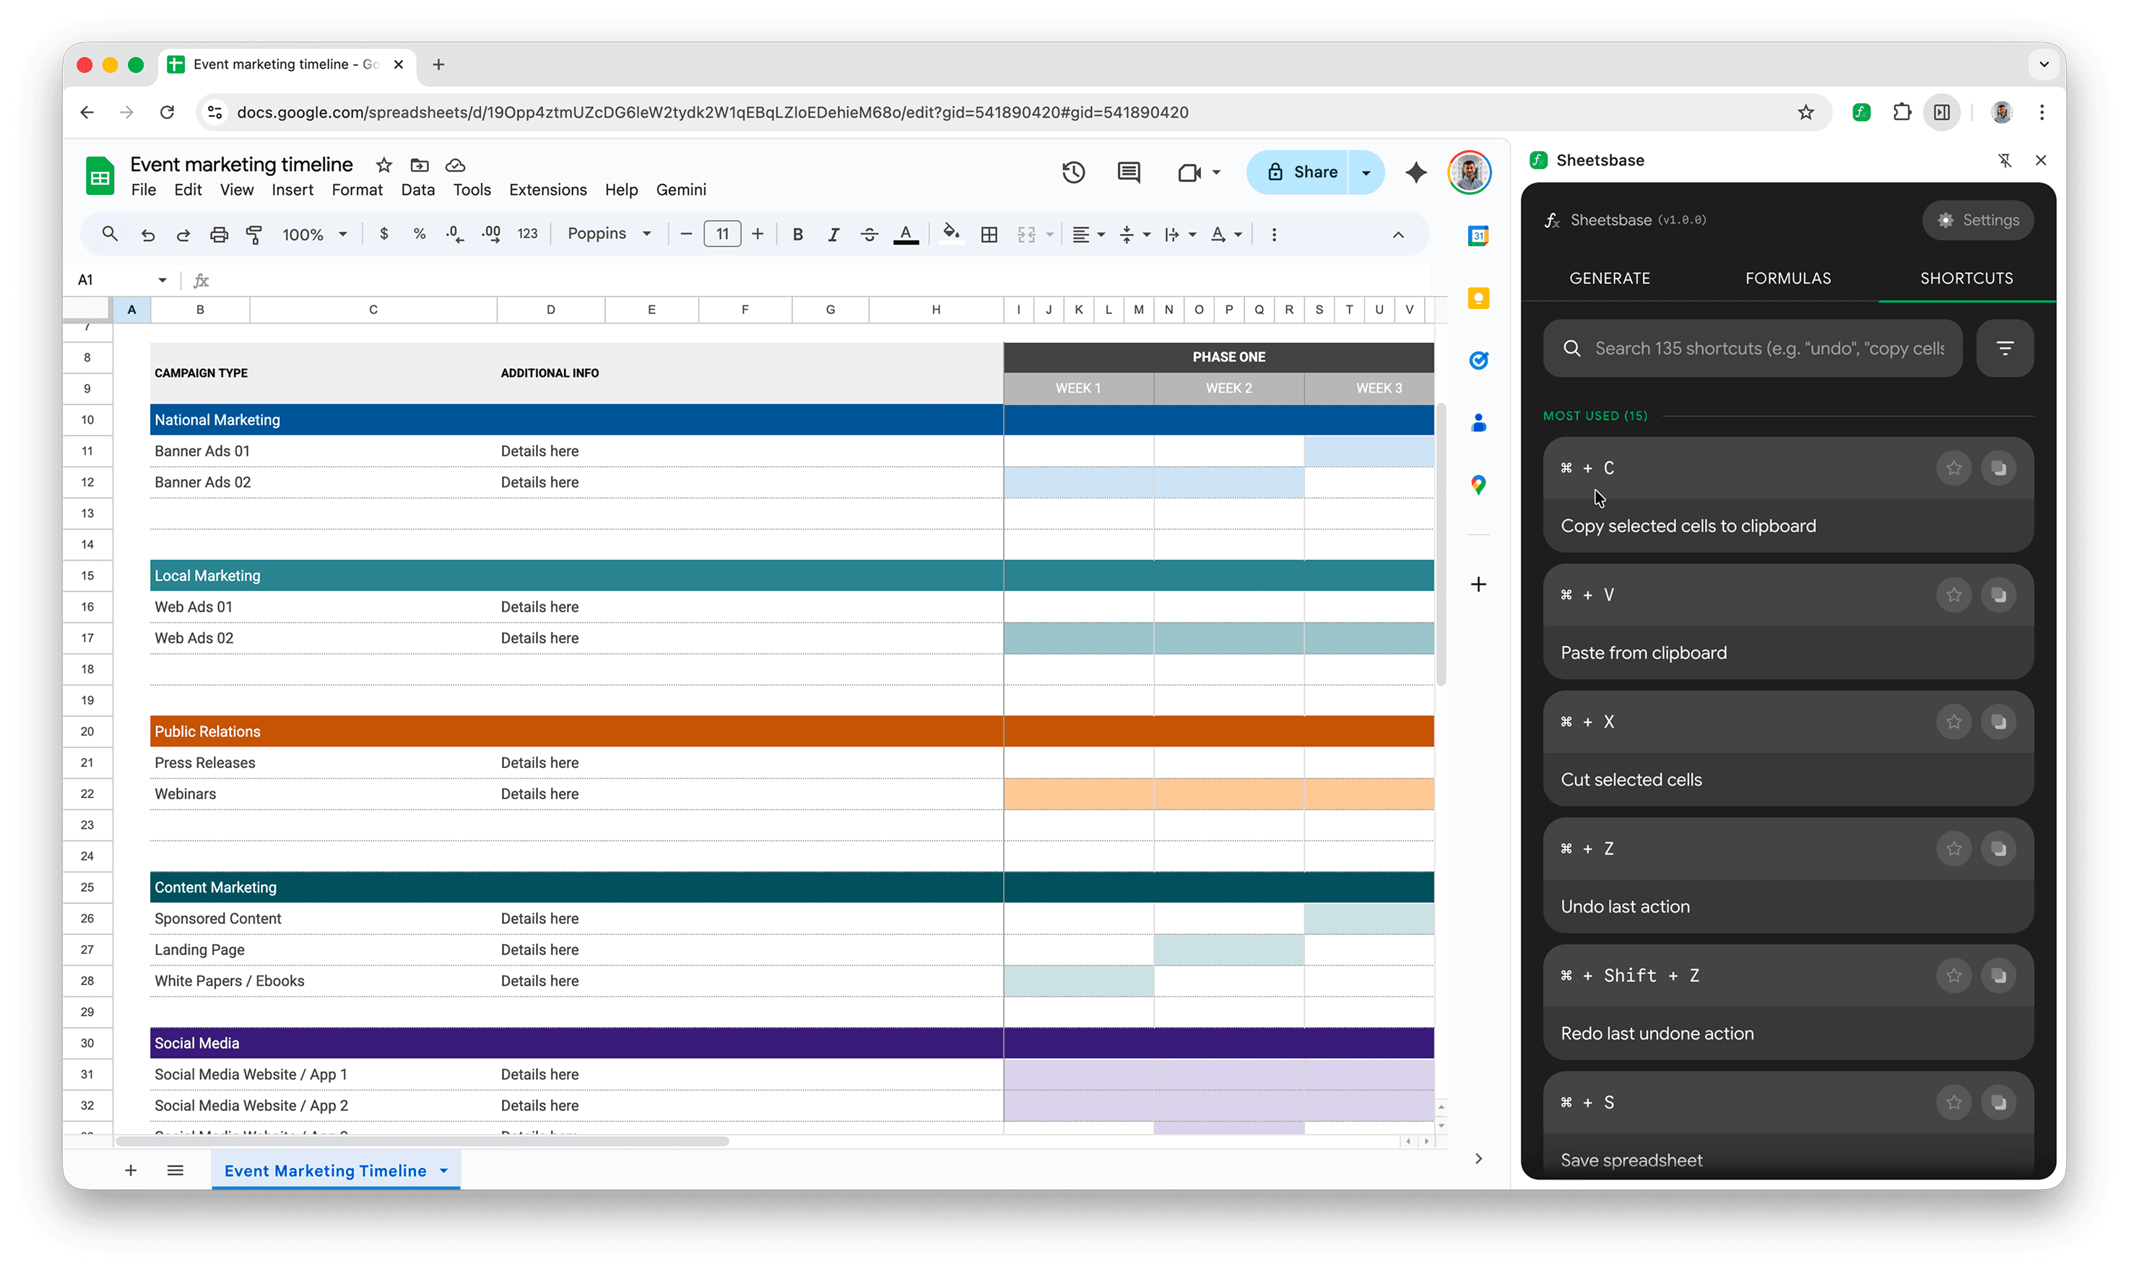Apply strikethrough formatting
Image resolution: width=2129 pixels, height=1272 pixels.
(869, 233)
